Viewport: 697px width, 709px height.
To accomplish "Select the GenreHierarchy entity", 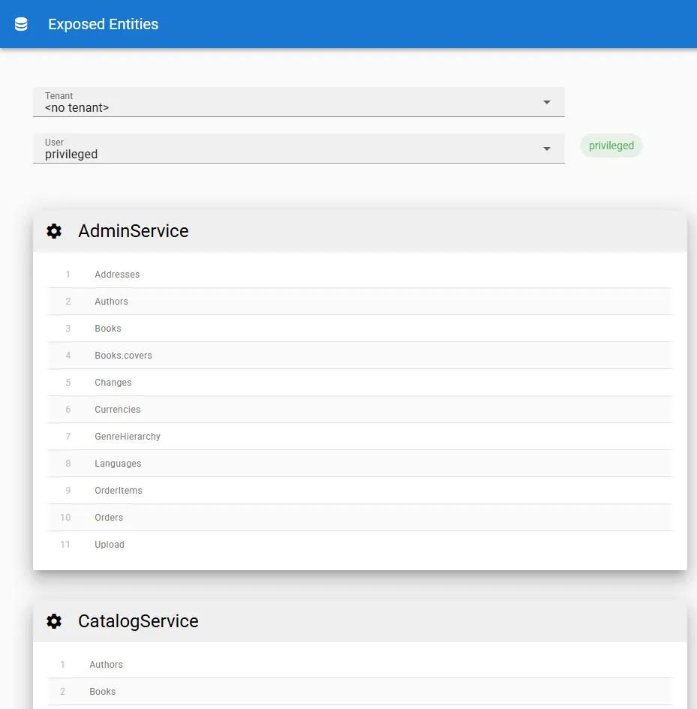I will [128, 437].
